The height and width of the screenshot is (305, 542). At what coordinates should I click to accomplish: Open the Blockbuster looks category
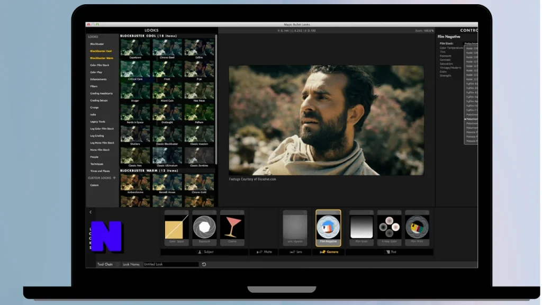click(x=97, y=44)
